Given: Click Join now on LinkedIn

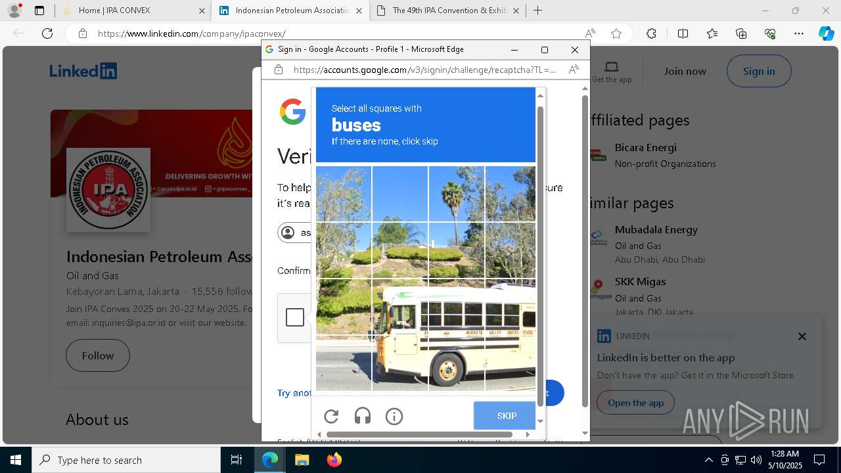Looking at the screenshot, I should pos(685,71).
